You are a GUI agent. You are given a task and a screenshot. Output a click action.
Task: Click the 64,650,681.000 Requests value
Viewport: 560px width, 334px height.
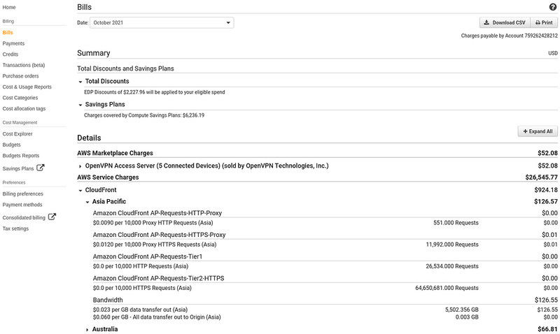tap(447, 288)
